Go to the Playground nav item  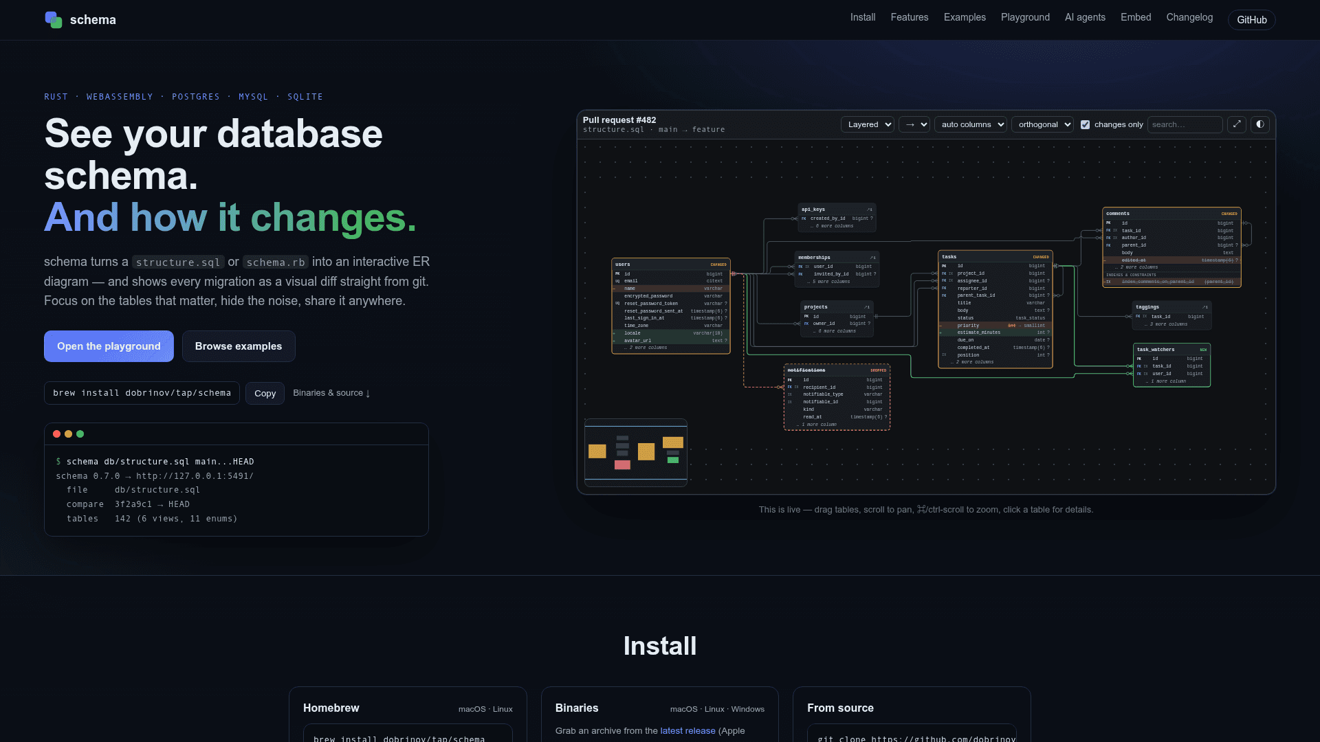pyautogui.click(x=1025, y=17)
